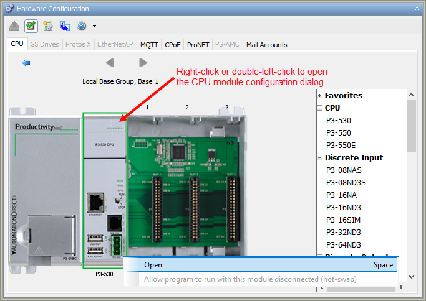Click the blue back arrow icon
The image size is (426, 301).
pos(26,63)
